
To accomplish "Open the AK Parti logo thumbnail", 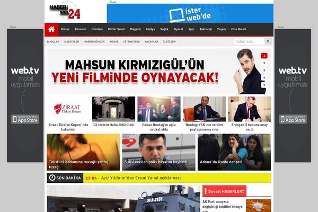I will tap(259, 206).
